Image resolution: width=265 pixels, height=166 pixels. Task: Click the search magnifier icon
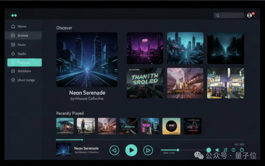tap(218, 16)
